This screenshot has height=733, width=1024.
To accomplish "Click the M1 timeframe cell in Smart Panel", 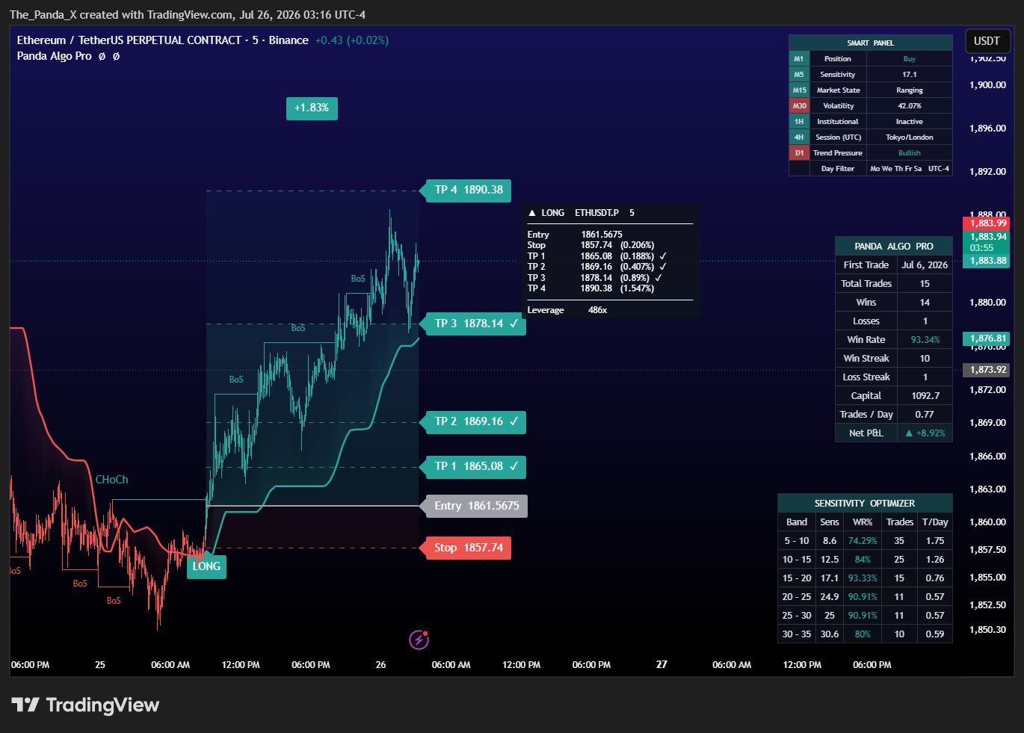I will [x=799, y=58].
